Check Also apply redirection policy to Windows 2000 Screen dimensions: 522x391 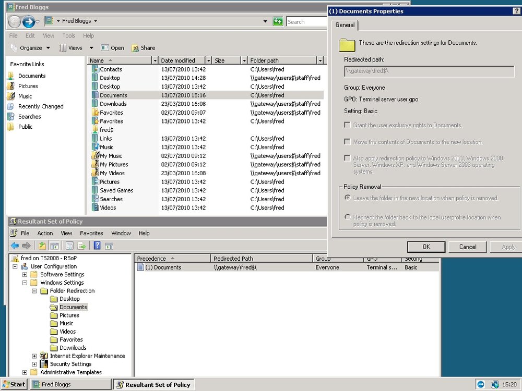click(x=347, y=158)
